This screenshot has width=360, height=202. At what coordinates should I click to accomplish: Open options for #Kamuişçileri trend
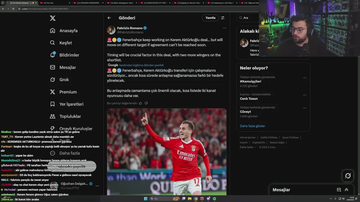(x=305, y=78)
